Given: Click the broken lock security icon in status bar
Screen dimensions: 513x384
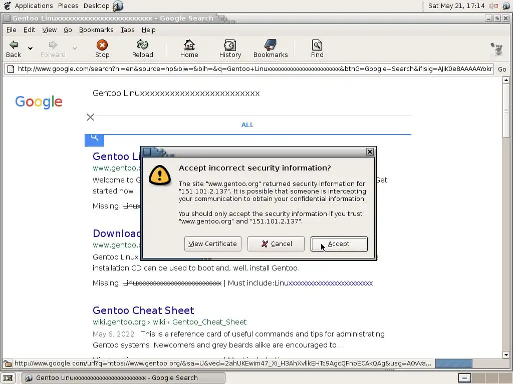Looking at the screenshot, I should [x=7, y=363].
